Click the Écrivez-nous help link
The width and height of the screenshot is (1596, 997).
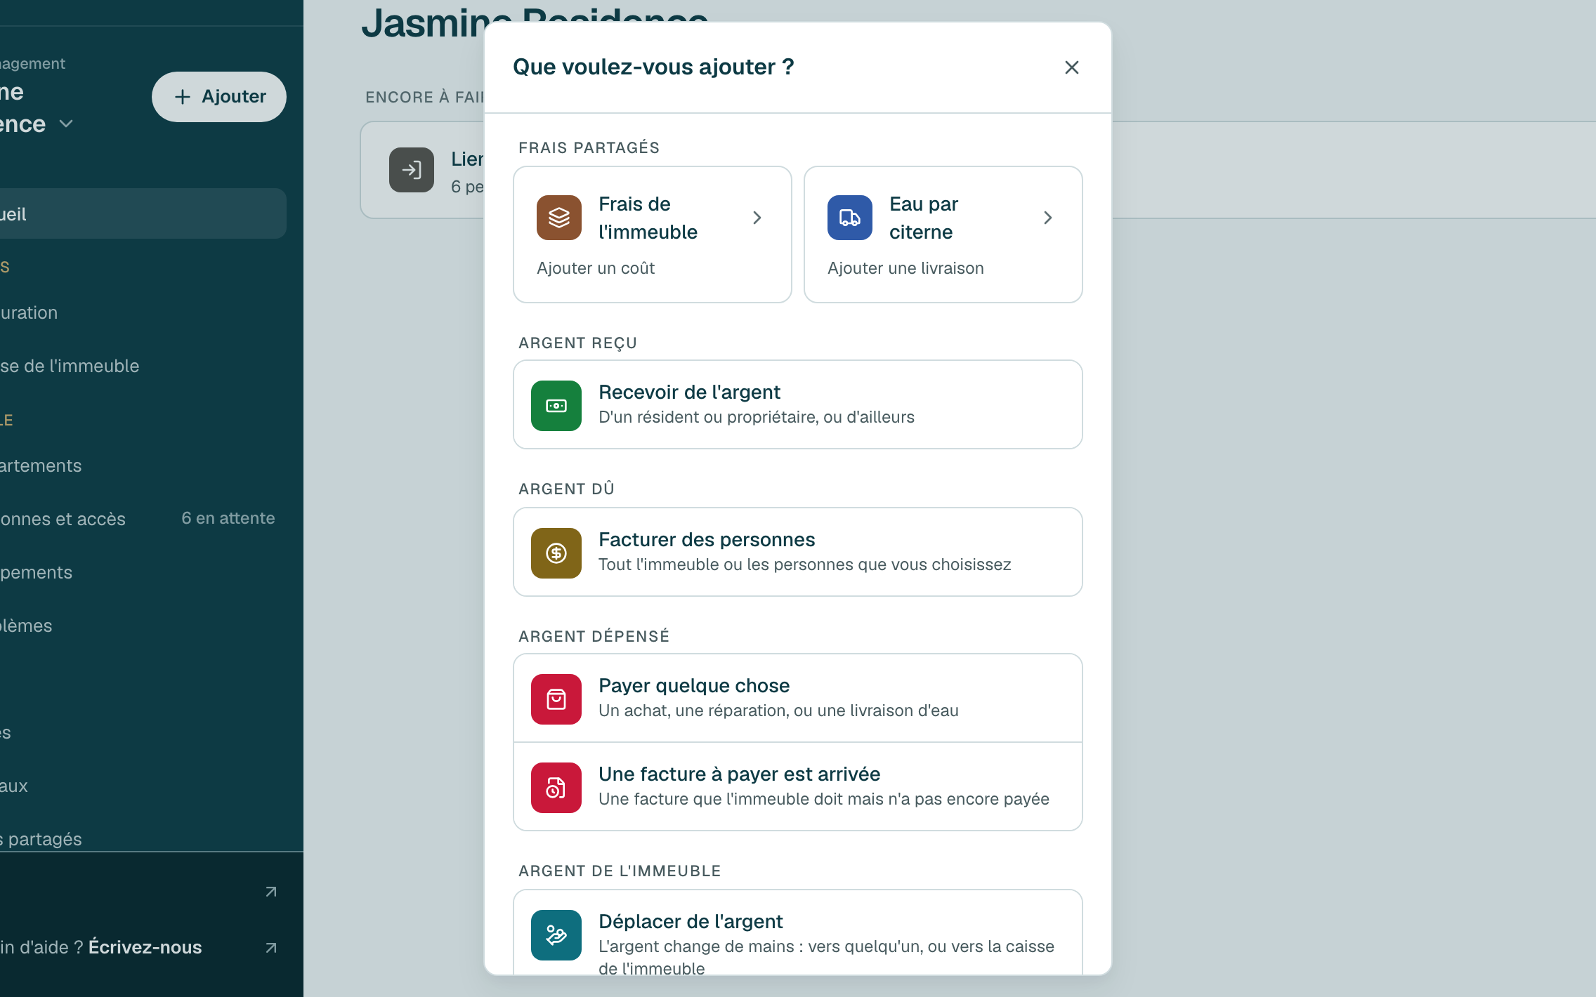click(x=145, y=947)
